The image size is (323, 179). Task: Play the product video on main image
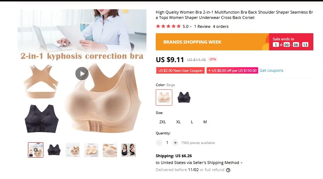coord(82,74)
